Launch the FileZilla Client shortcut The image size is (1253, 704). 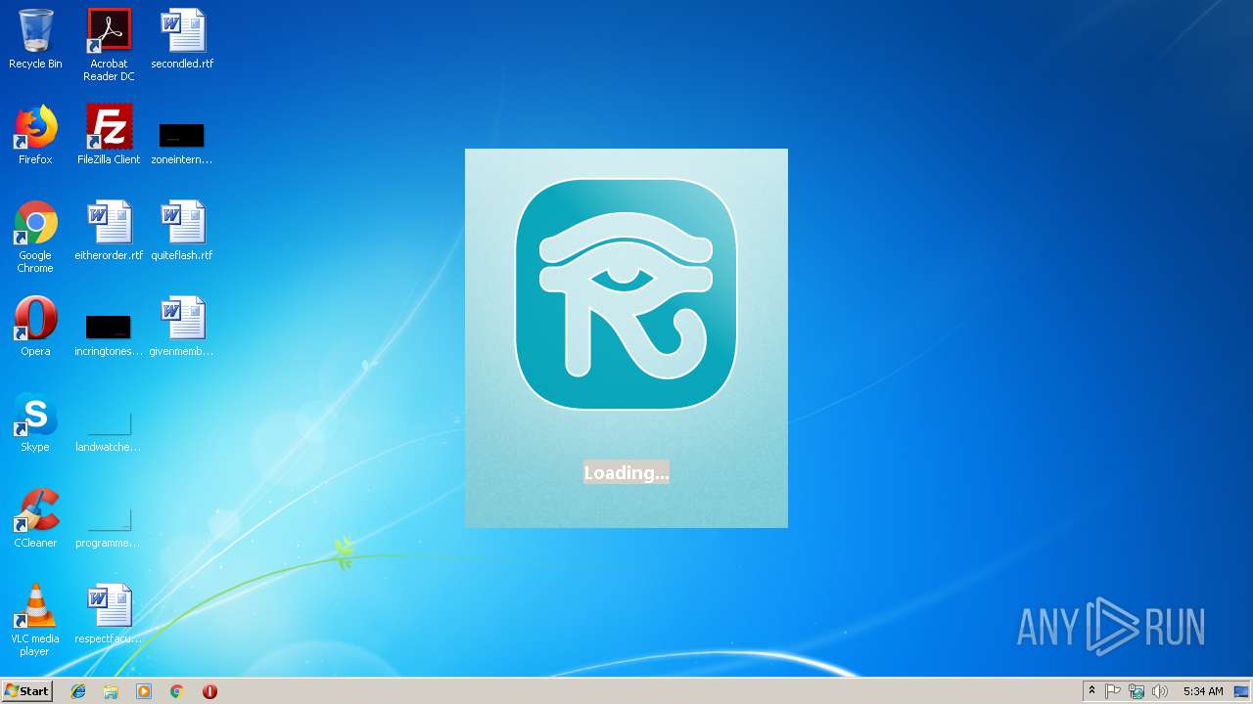point(109,135)
